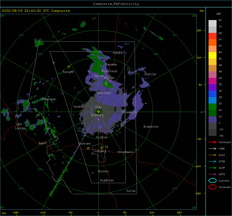
Task: Click the ThreeHills label
Action: [130, 112]
